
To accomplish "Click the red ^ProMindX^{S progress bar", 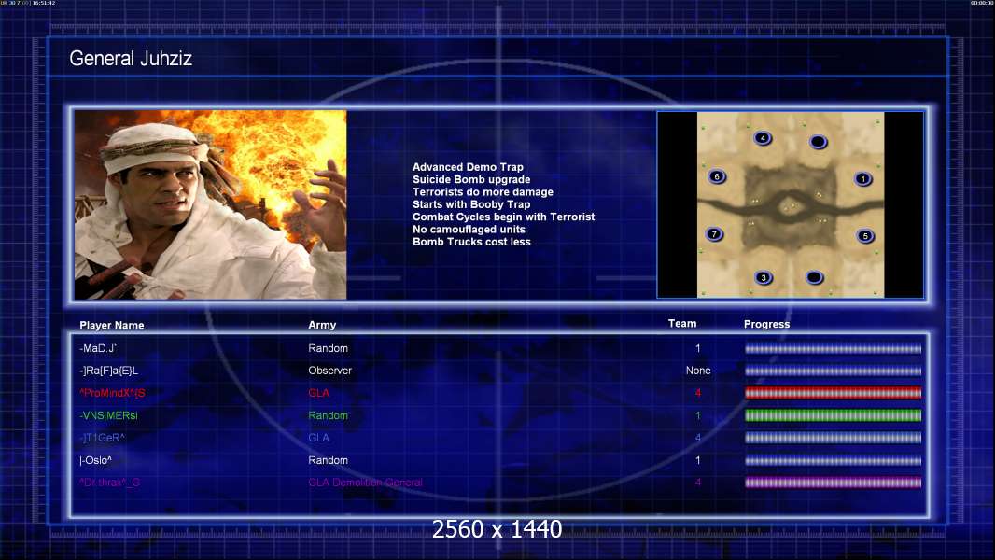I will click(x=833, y=393).
